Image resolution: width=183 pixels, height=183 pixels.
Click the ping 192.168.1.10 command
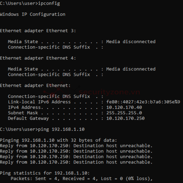click(61, 129)
